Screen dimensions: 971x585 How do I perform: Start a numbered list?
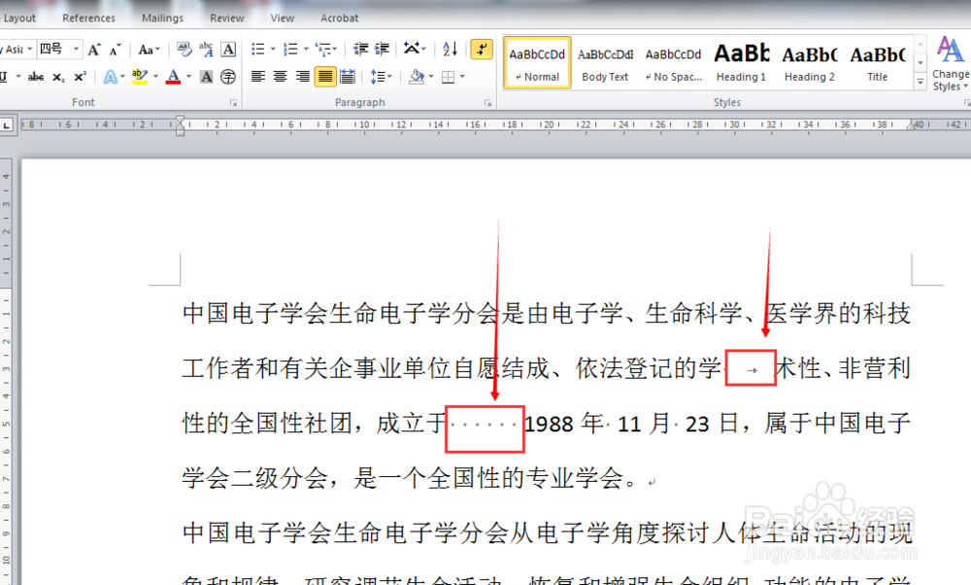click(290, 49)
